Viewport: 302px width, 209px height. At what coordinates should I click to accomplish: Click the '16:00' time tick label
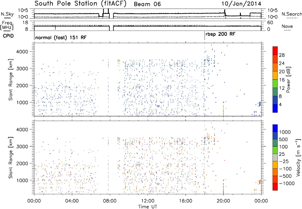click(185, 201)
